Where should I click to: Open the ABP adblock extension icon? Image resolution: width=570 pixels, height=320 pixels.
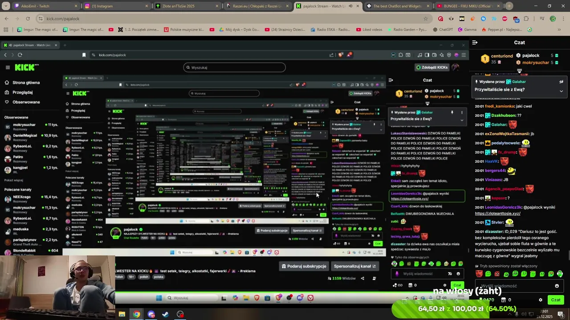505,19
